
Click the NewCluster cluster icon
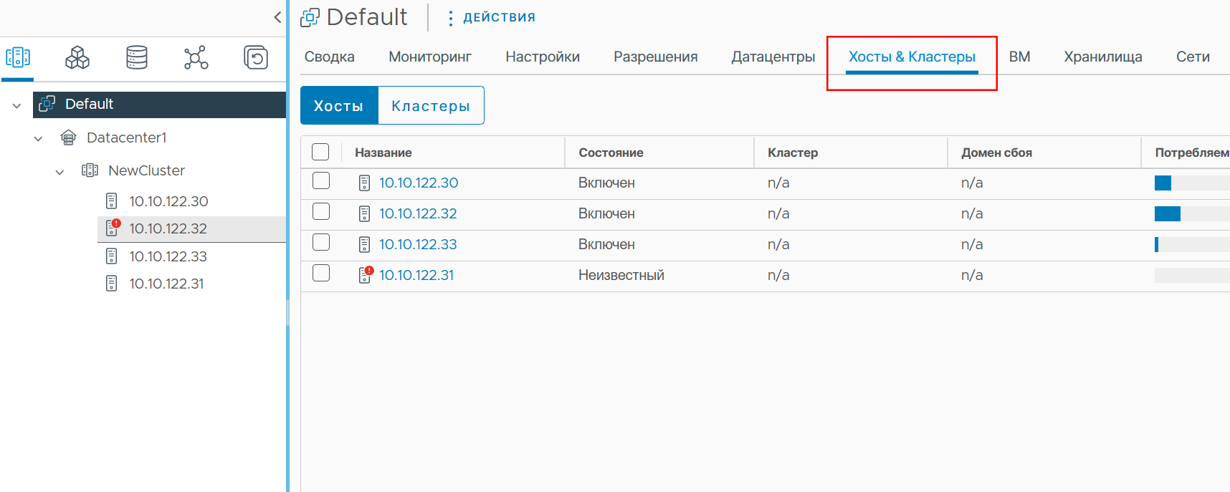(90, 170)
